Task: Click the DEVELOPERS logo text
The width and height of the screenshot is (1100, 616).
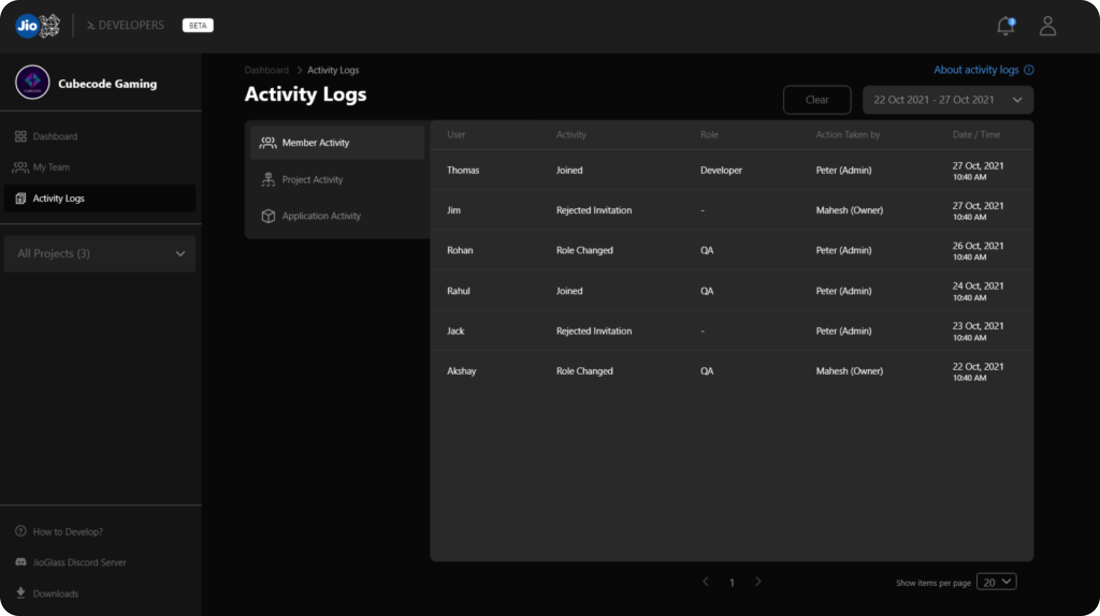Action: tap(125, 25)
